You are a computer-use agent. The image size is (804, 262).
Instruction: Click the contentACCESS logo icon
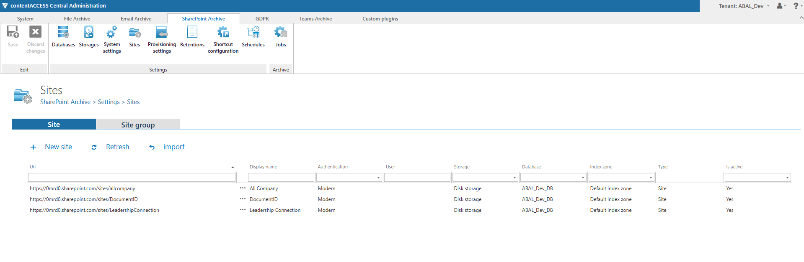5,6
